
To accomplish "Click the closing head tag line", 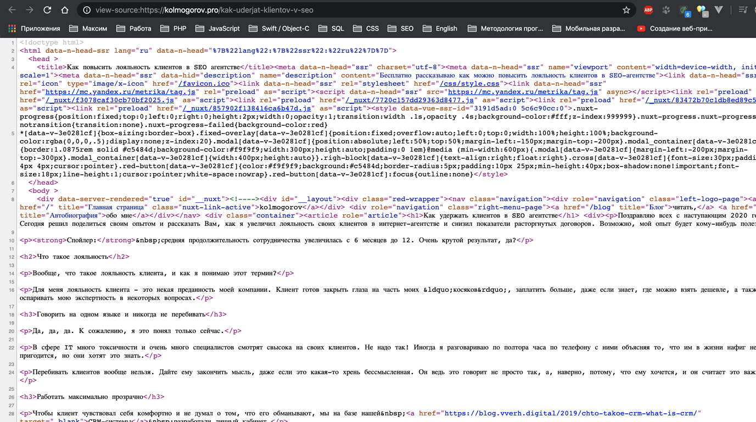I will [x=43, y=182].
